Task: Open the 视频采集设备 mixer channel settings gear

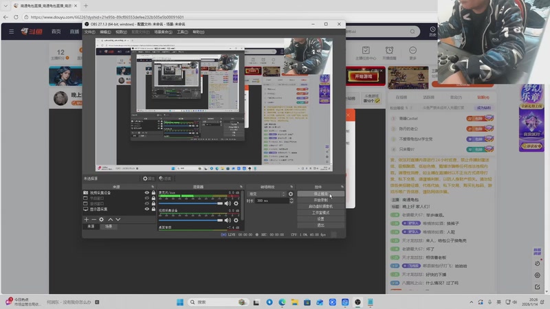Action: click(x=236, y=220)
